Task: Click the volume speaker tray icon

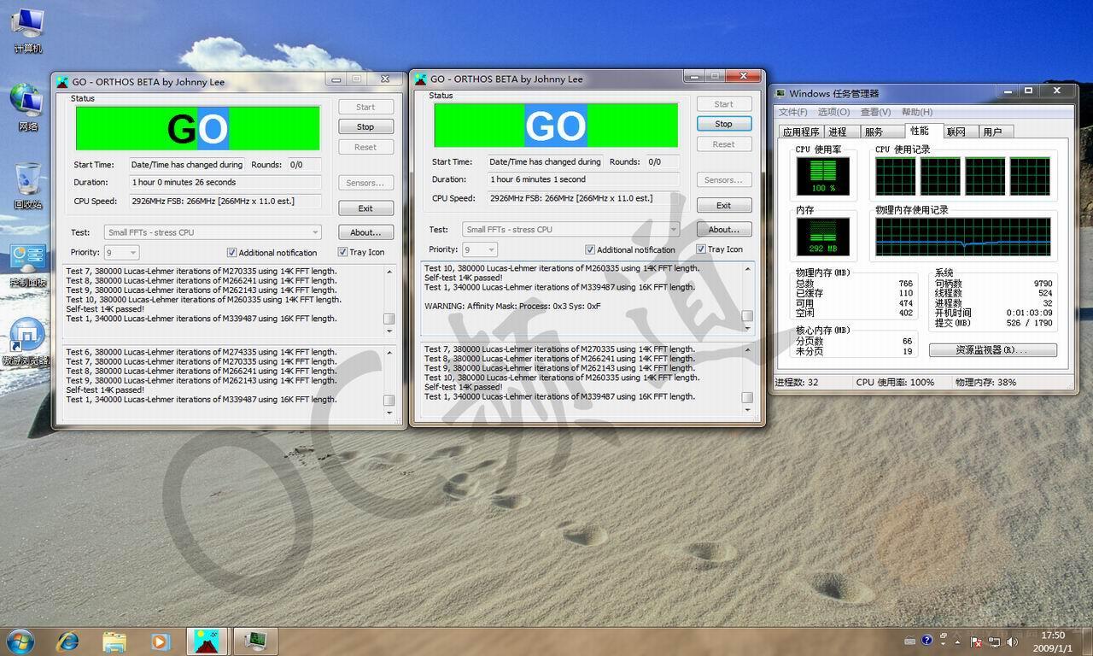Action: (x=1014, y=641)
